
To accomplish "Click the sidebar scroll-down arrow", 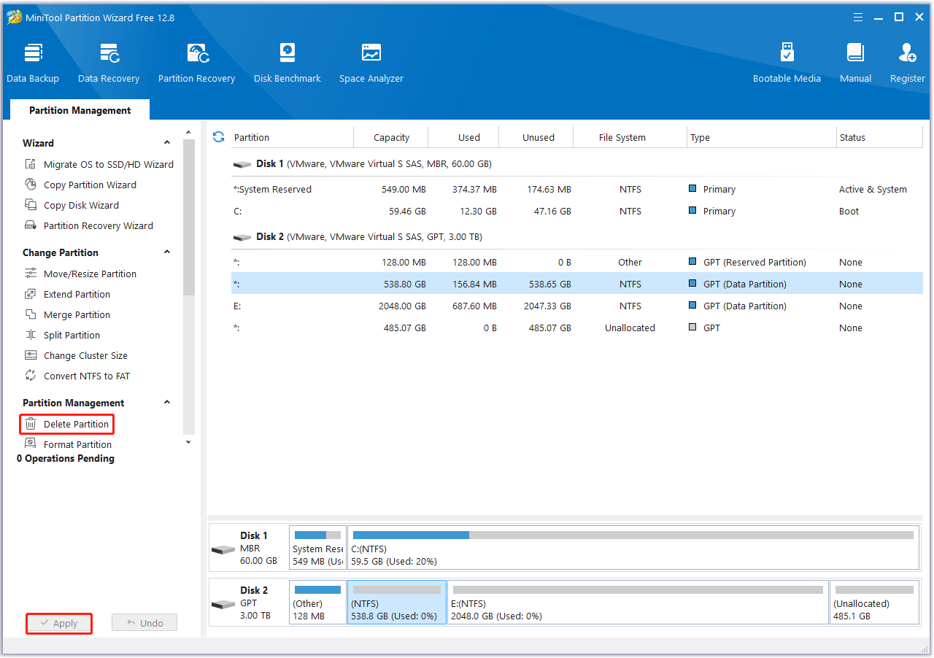I will [x=189, y=442].
